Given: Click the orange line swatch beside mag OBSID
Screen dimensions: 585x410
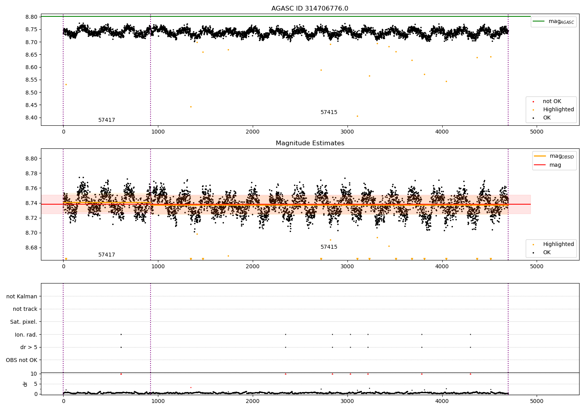Looking at the screenshot, I should click(540, 156).
